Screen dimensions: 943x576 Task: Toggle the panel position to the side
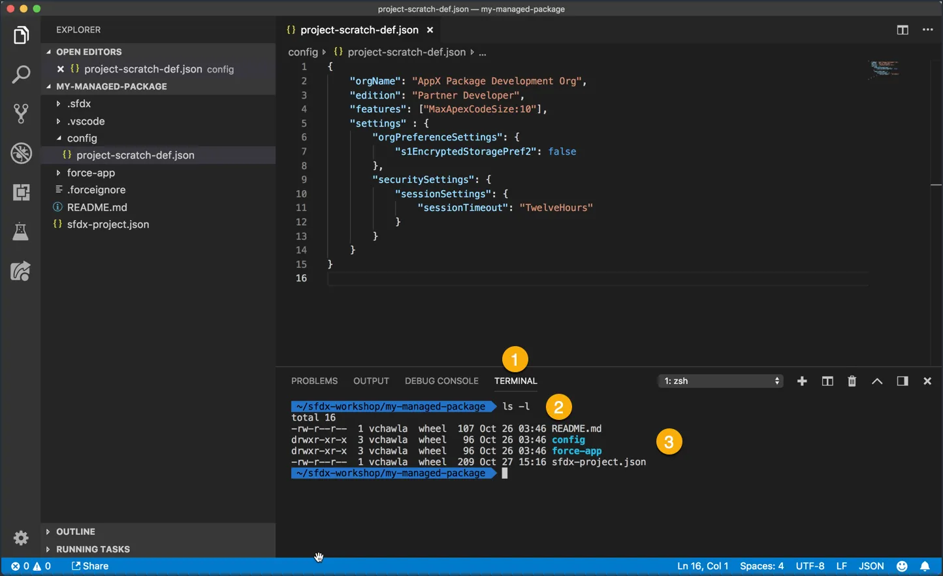click(x=903, y=381)
